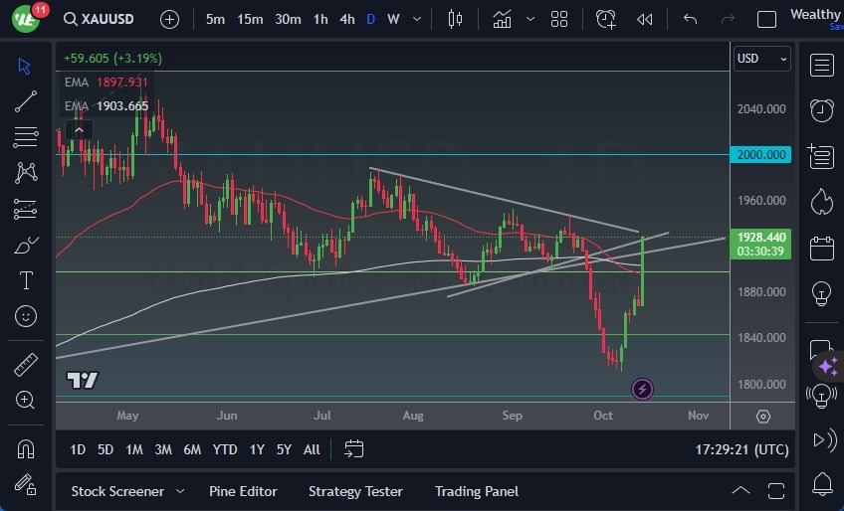Create a new price alert
The image size is (844, 511).
coord(605,19)
